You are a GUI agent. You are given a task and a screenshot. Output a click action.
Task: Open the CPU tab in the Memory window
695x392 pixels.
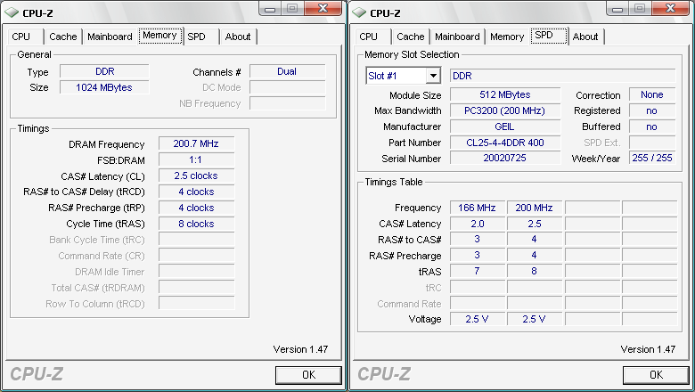[21, 37]
